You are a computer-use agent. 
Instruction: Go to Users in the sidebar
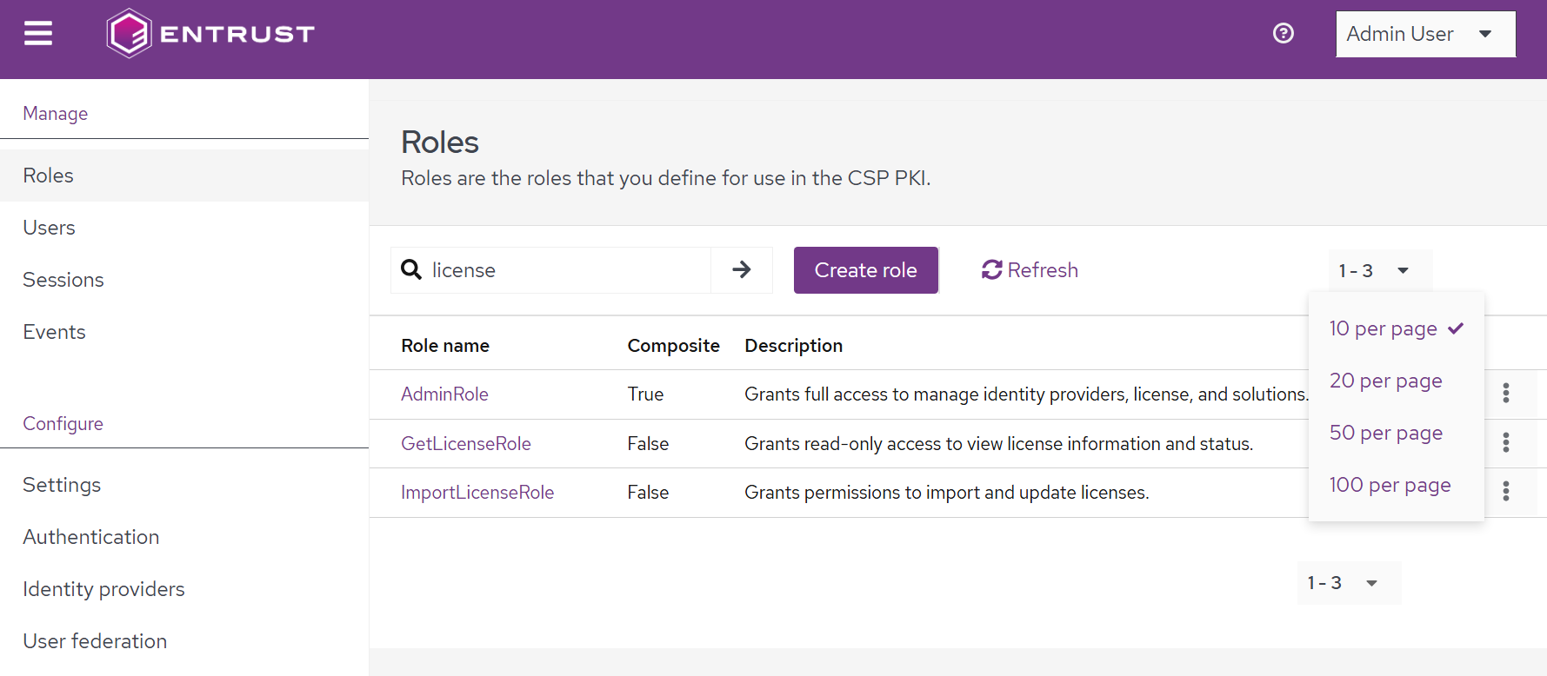(x=50, y=228)
